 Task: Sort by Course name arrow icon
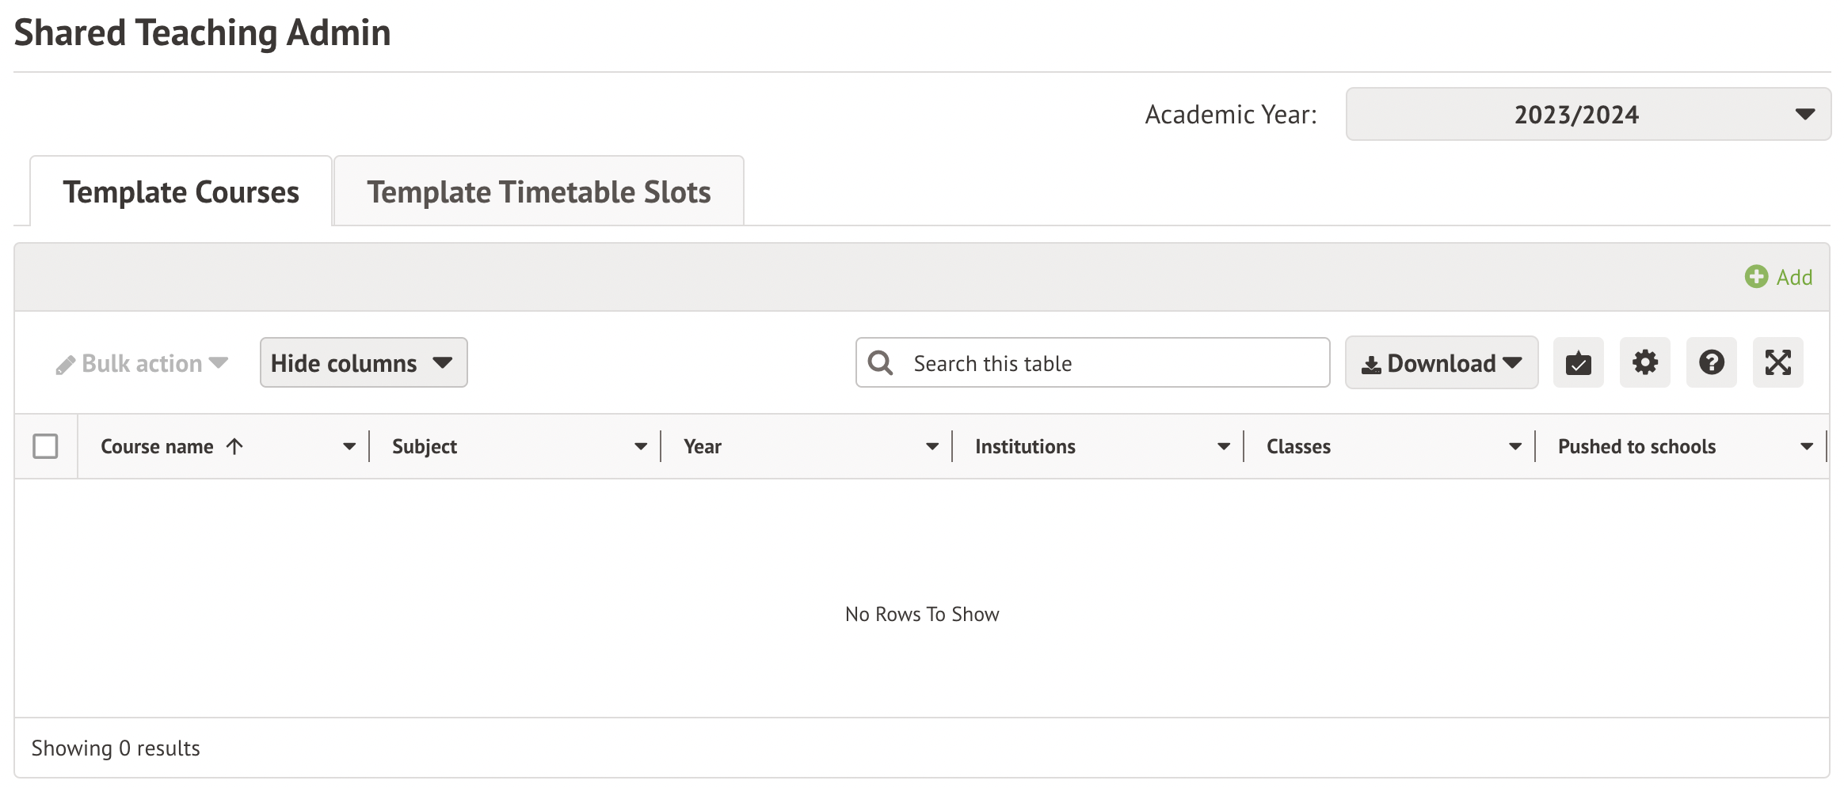click(x=234, y=446)
